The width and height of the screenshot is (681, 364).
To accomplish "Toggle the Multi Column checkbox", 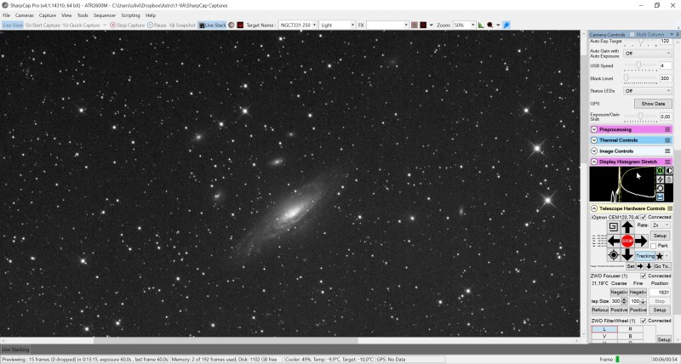I will coord(632,34).
